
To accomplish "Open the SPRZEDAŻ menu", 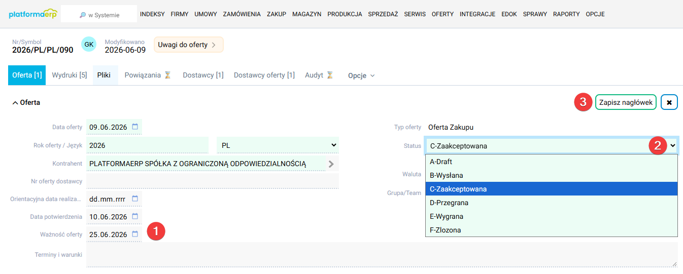I will (x=383, y=14).
